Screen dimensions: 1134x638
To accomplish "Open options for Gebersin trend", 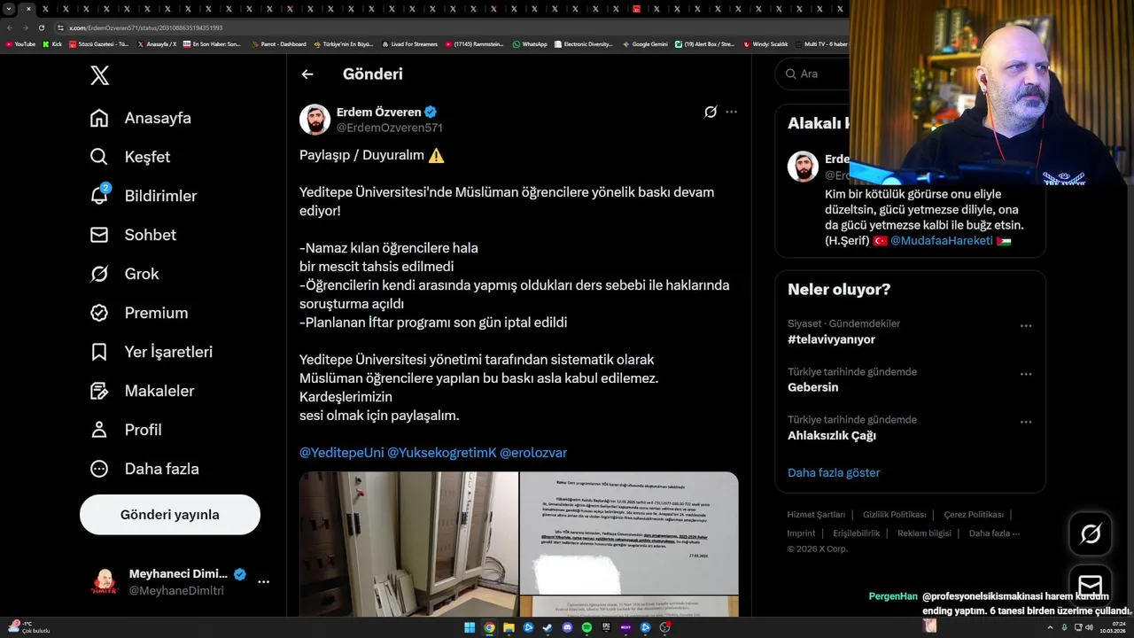I will coord(1026,374).
